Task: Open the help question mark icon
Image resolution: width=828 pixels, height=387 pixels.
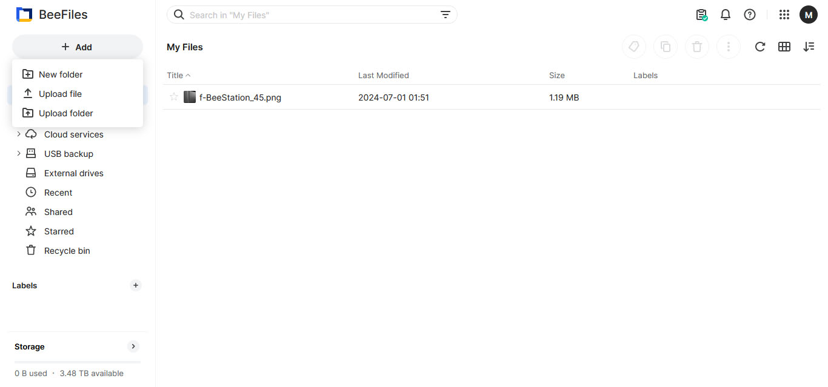Action: (750, 15)
